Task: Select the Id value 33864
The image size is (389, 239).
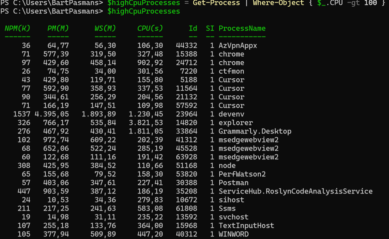Action: point(187,131)
